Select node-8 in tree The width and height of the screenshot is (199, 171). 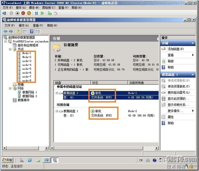[27, 80]
